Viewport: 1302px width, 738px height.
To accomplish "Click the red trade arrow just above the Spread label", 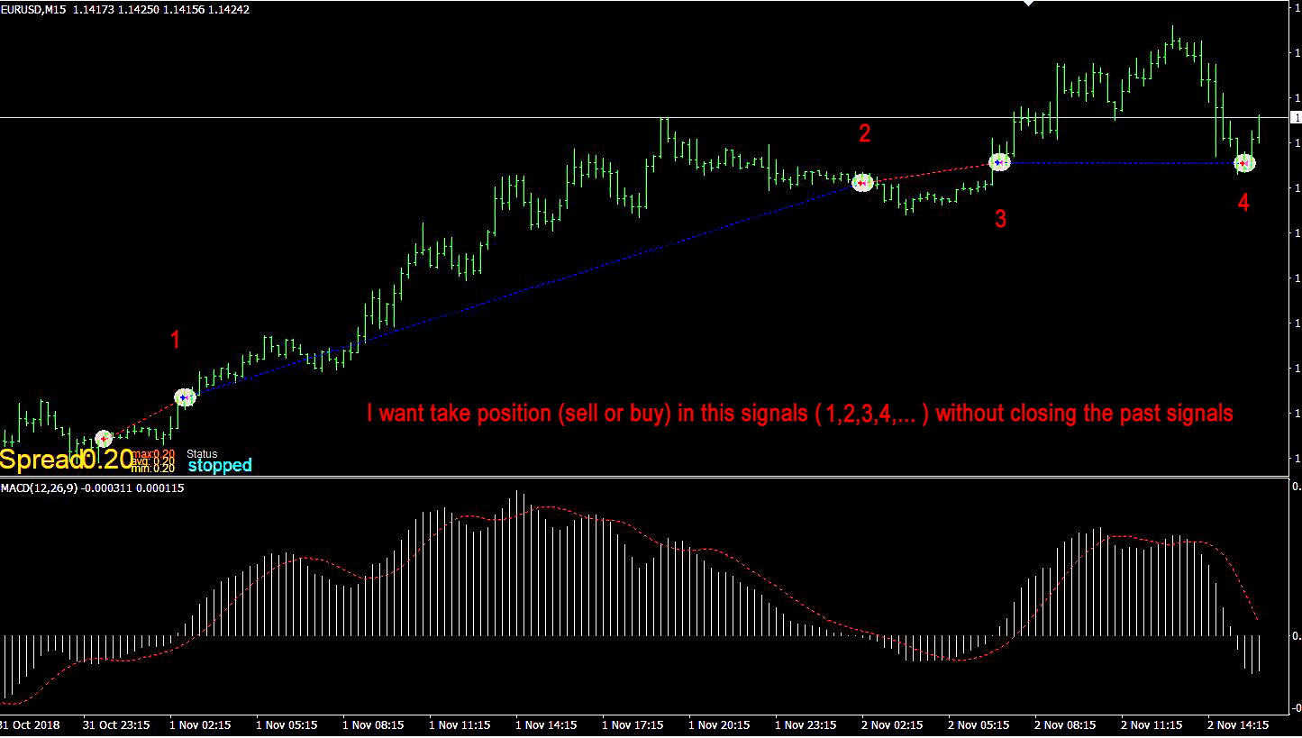I will point(104,438).
